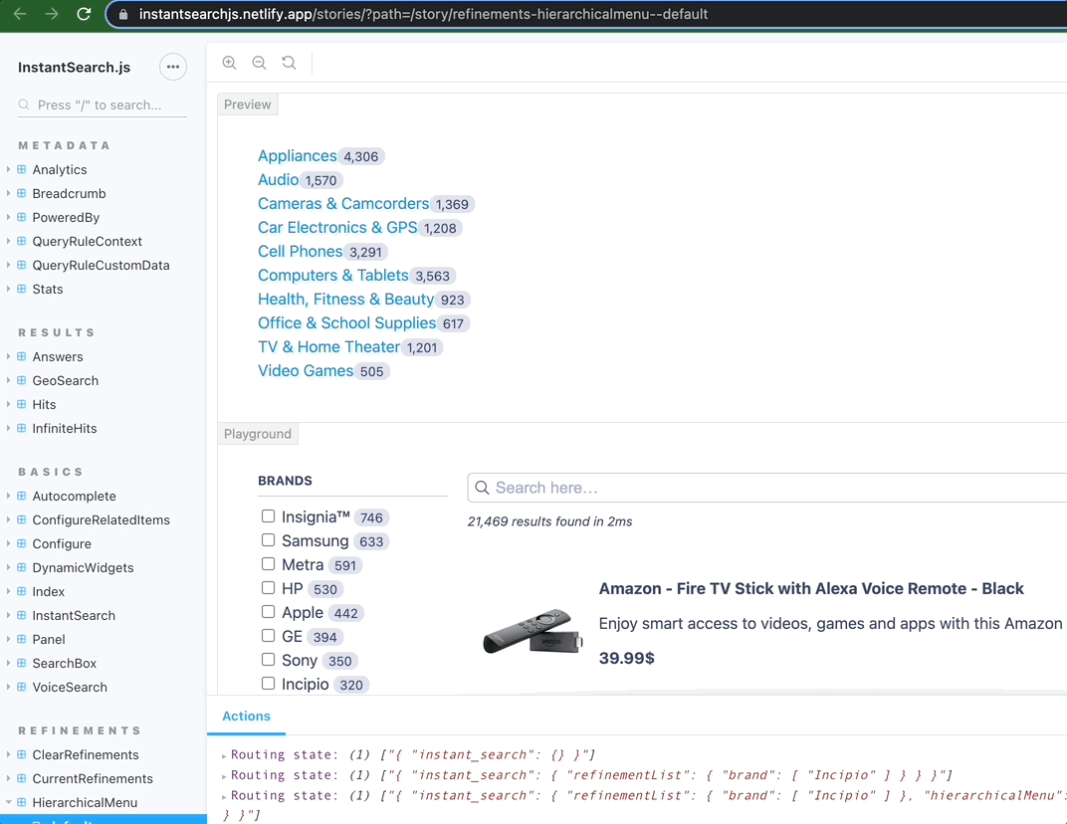The height and width of the screenshot is (824, 1067).
Task: Expand the InfiniteHits tree item
Action: tap(8, 428)
